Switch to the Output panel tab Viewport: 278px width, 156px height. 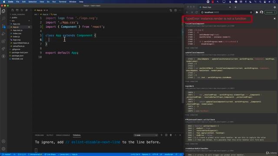(x=50, y=135)
